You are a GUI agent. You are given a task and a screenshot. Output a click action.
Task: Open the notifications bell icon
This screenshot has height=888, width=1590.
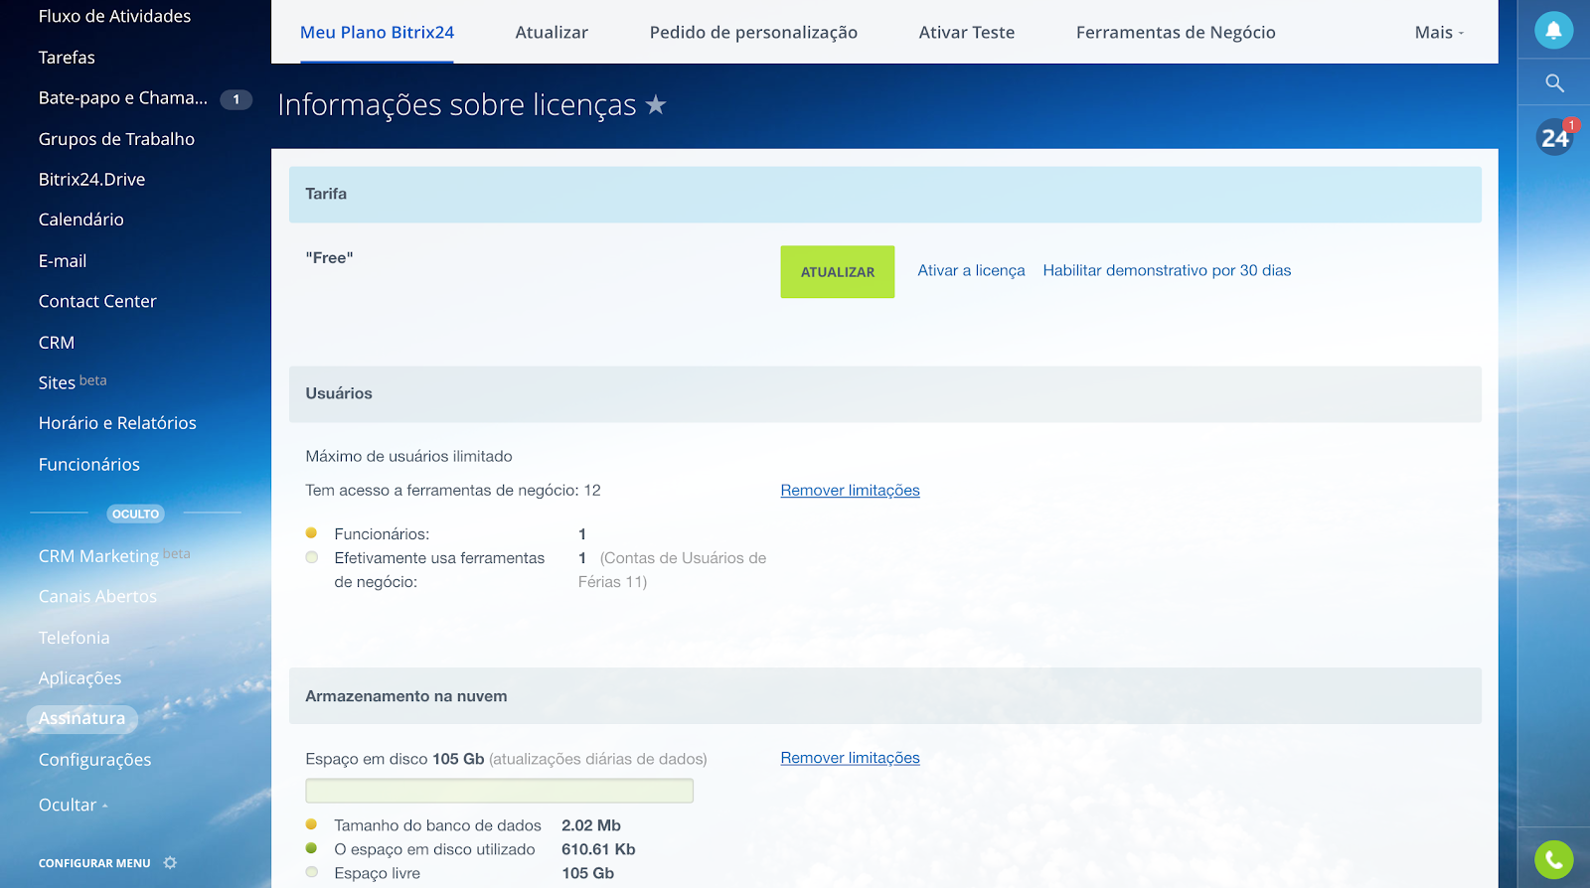1554,30
